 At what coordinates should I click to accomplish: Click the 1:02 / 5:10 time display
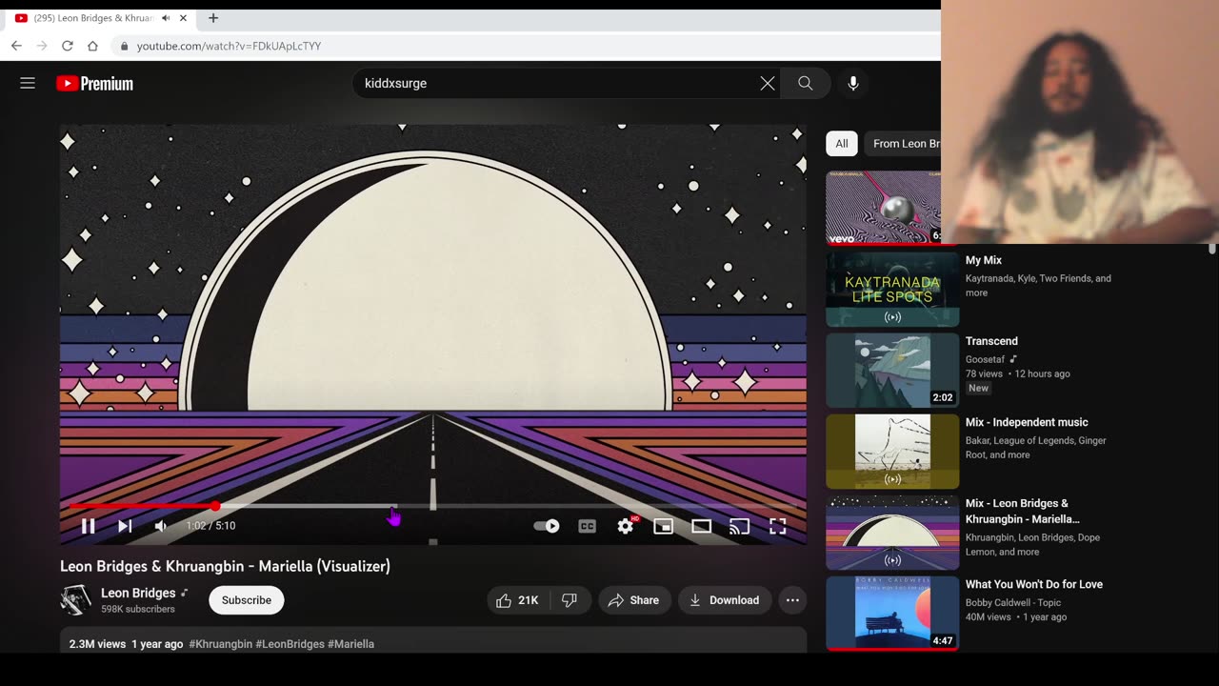point(210,526)
